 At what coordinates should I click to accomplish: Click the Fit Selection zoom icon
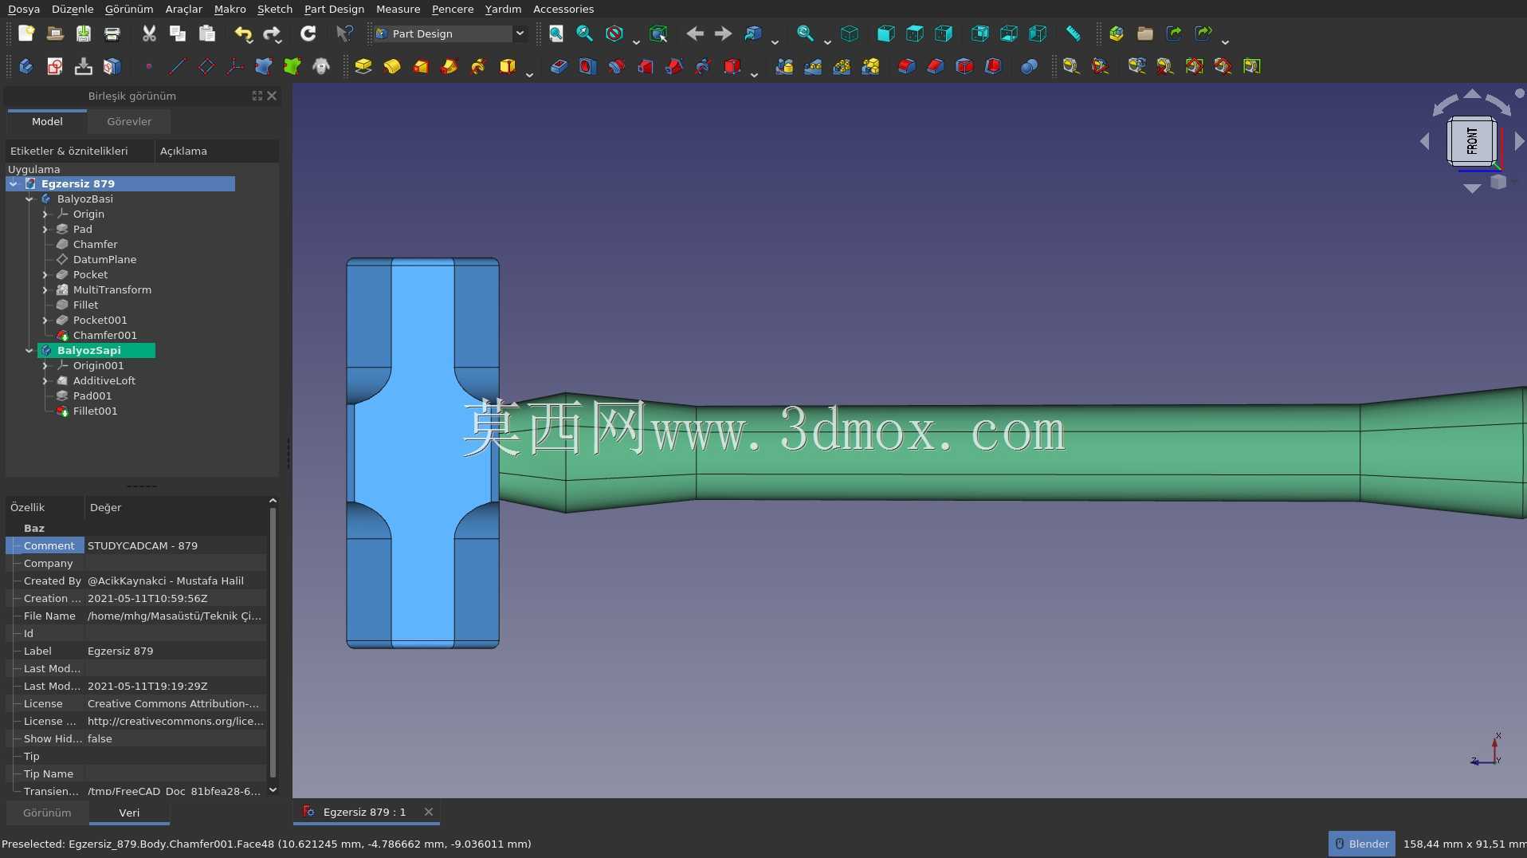tap(585, 33)
